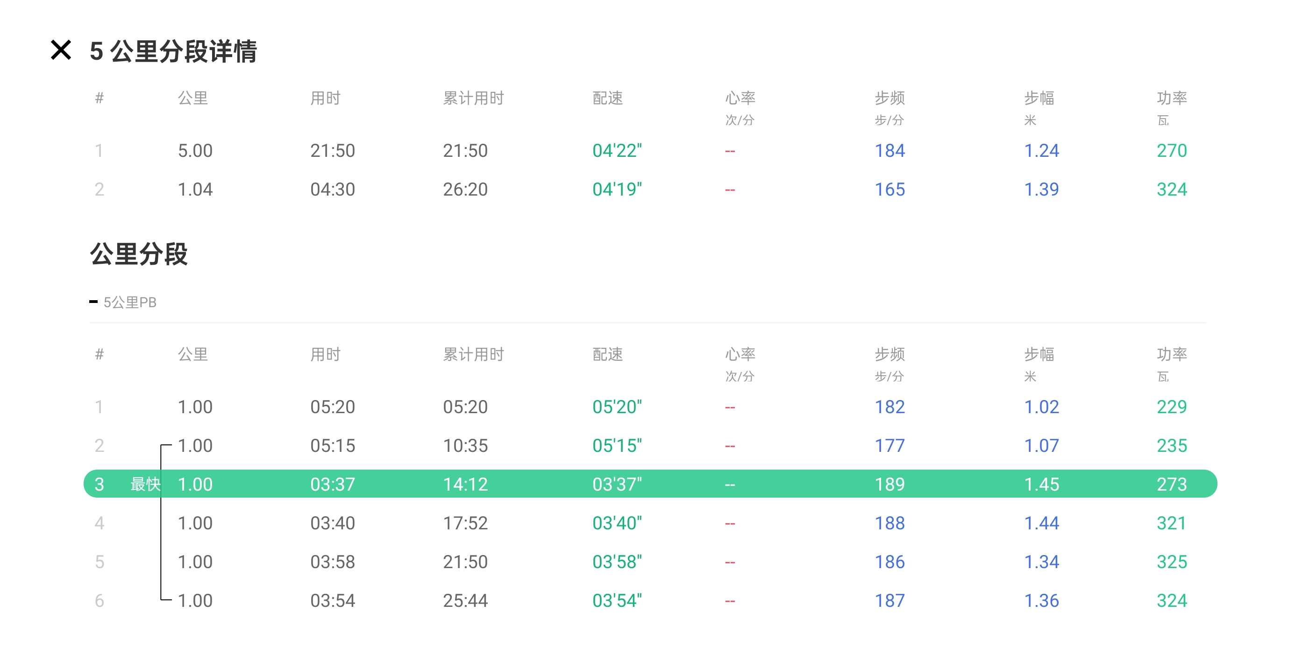Click the 5 公里分段详情 title text
Image resolution: width=1295 pixels, height=647 pixels.
173,51
